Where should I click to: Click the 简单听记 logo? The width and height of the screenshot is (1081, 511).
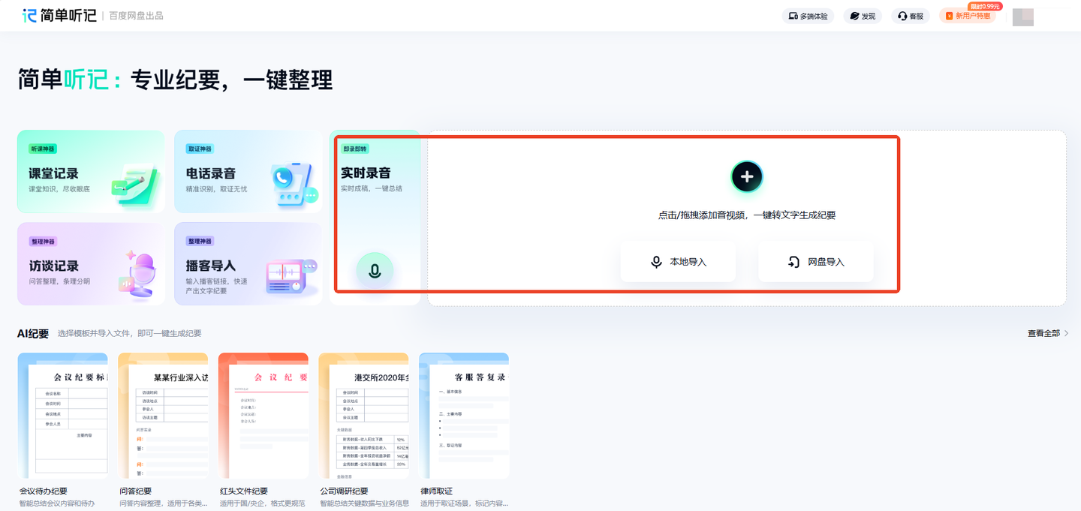click(x=59, y=15)
